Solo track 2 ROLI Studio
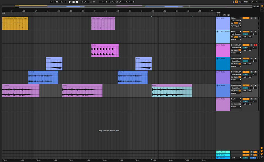Image resolution: width=264 pixels, height=162 pixels. tap(252, 32)
